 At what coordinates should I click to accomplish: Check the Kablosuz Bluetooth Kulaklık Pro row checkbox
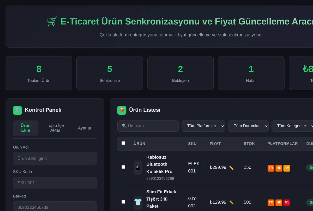click(x=123, y=167)
